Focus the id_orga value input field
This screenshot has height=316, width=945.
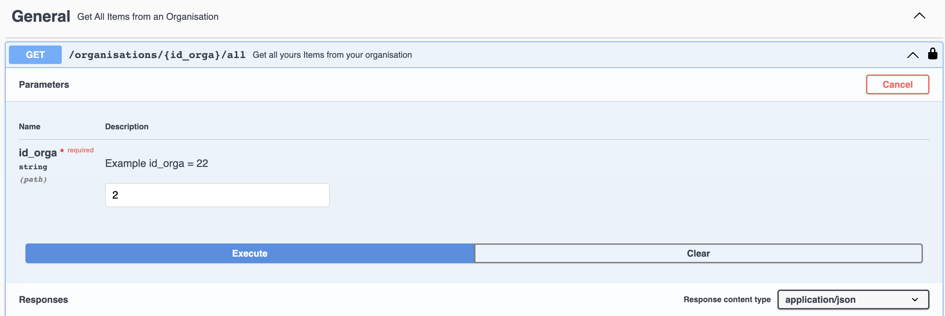(217, 195)
